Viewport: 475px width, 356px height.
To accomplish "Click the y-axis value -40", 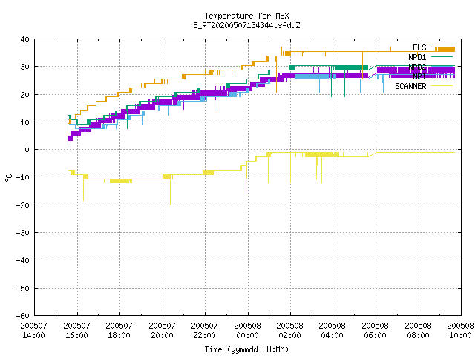I will [23, 260].
